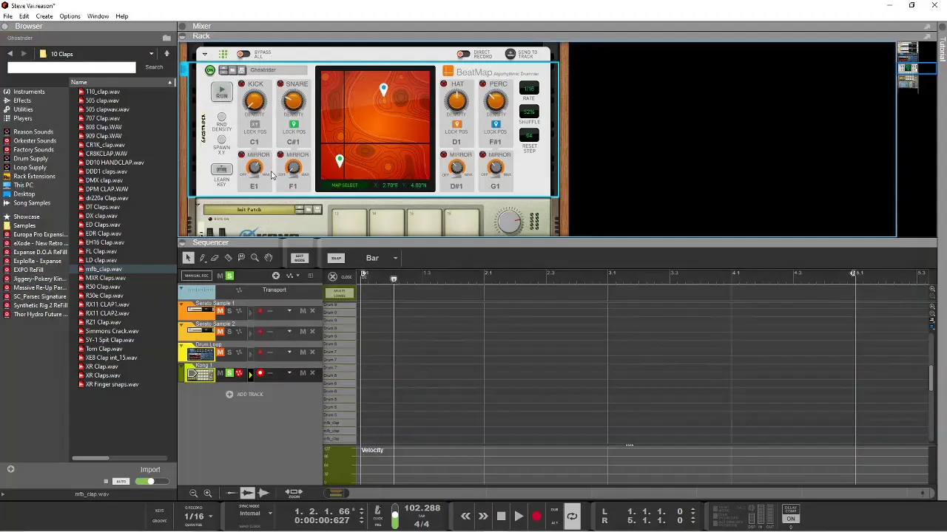This screenshot has height=532, width=947.
Task: Open the Edit menu
Action: 24,16
